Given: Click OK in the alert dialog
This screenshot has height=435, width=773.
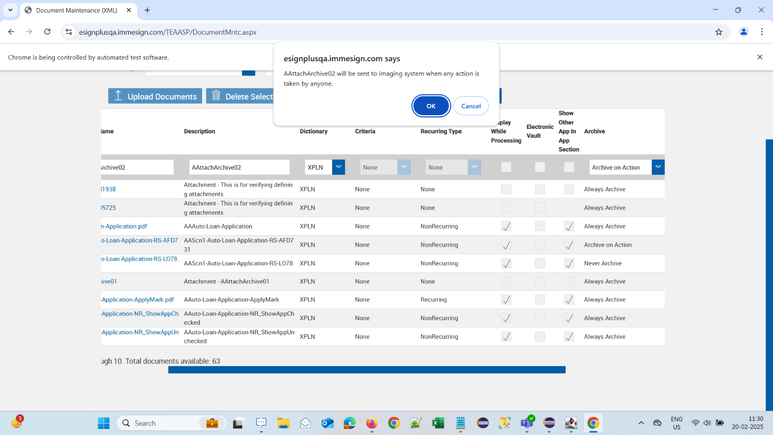Looking at the screenshot, I should point(431,106).
